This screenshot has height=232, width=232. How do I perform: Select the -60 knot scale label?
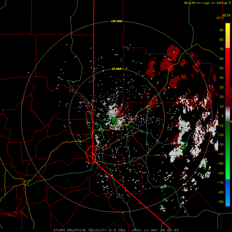[x=220, y=173]
